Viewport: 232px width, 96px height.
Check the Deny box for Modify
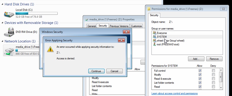(x=213, y=75)
